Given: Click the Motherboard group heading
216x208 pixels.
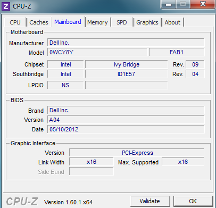Looking at the screenshot, I should pyautogui.click(x=27, y=32).
